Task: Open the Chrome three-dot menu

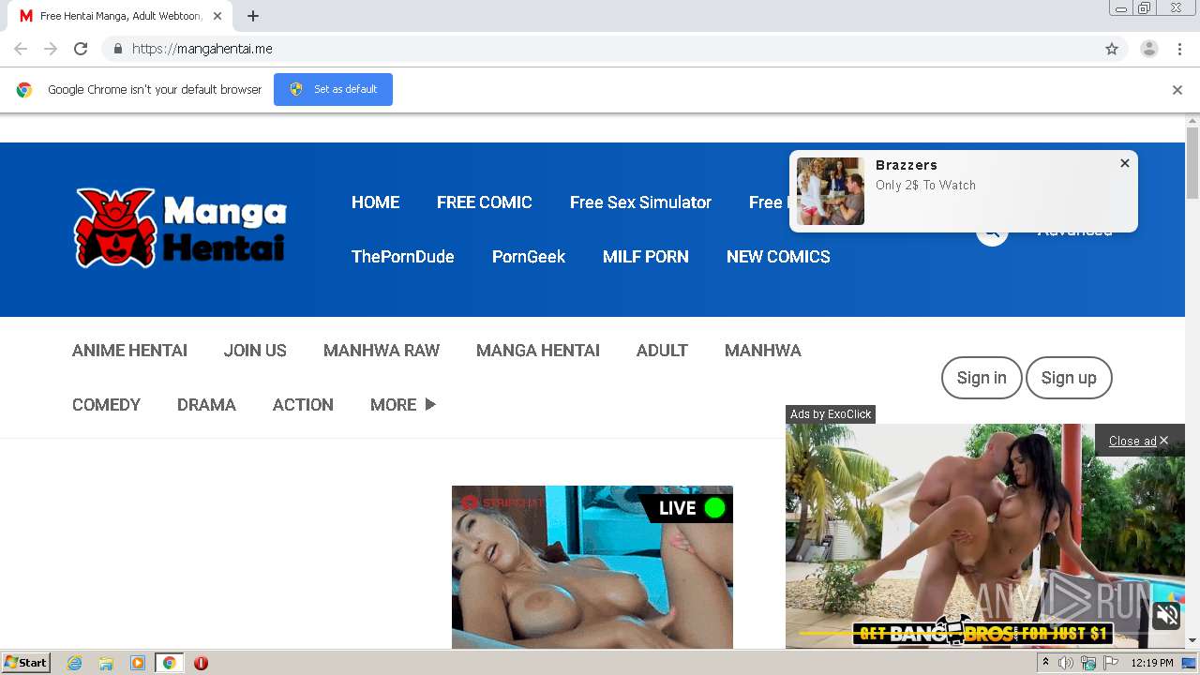Action: 1180,49
